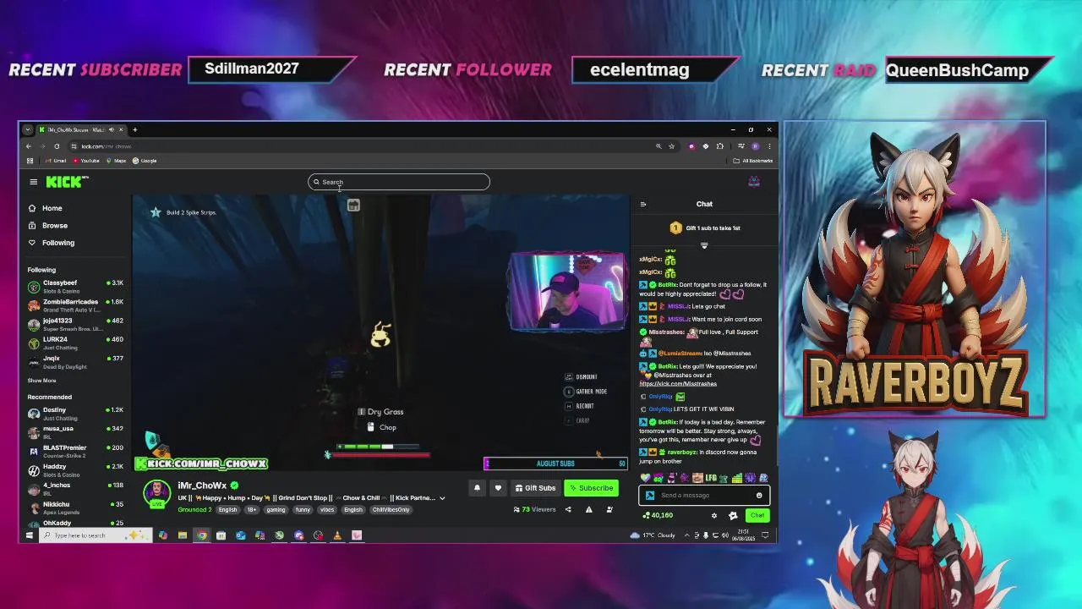Click the kick.com/Misstrashes chat link
1082x609 pixels.
click(x=678, y=384)
